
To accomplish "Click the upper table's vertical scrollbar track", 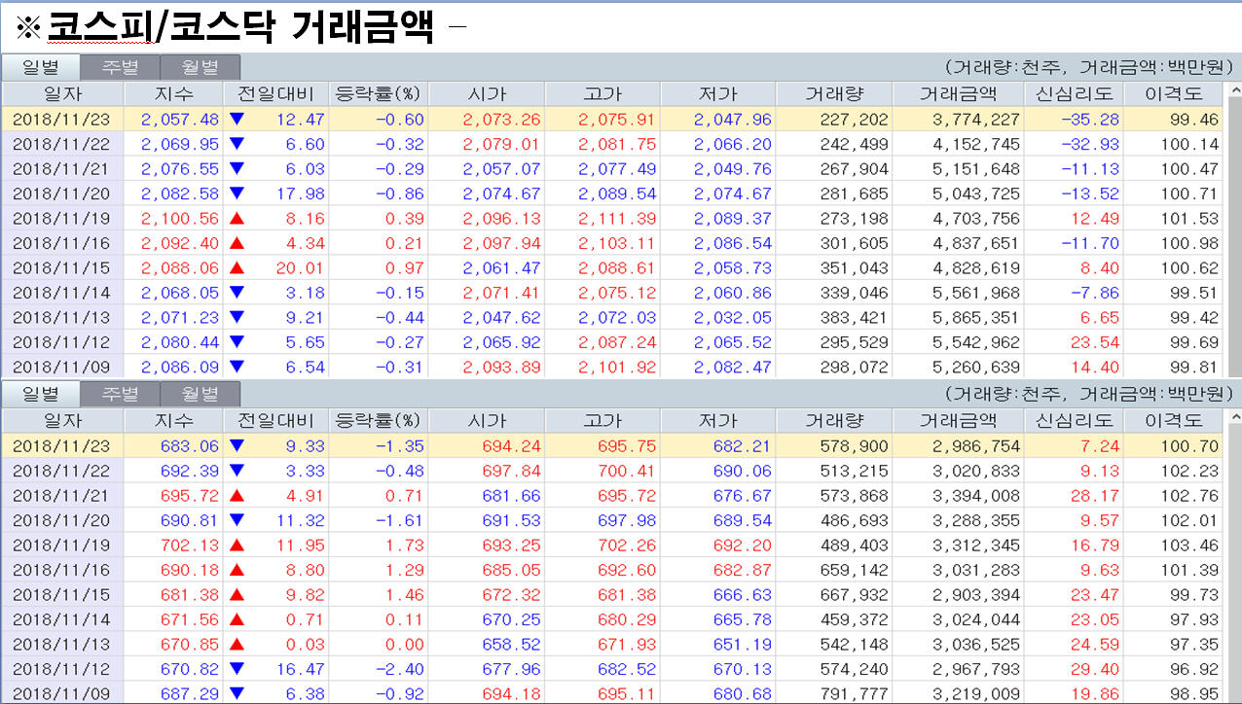I will click(x=1235, y=243).
